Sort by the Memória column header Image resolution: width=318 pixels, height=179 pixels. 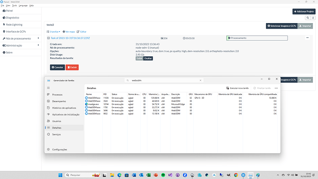(154, 94)
